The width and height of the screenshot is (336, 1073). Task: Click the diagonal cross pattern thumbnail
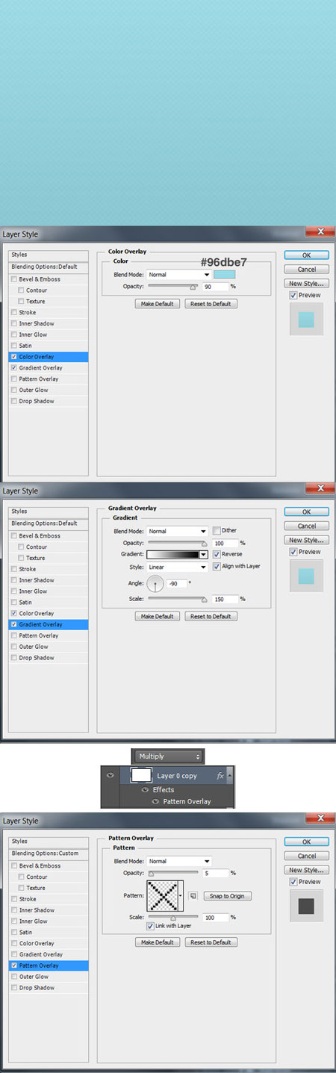(163, 895)
